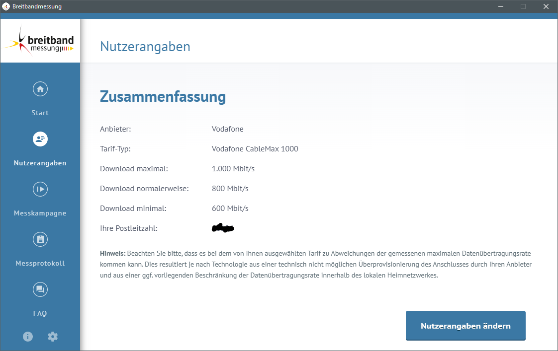Open Nutzerangaben via the user card icon
The width and height of the screenshot is (558, 351).
40,139
